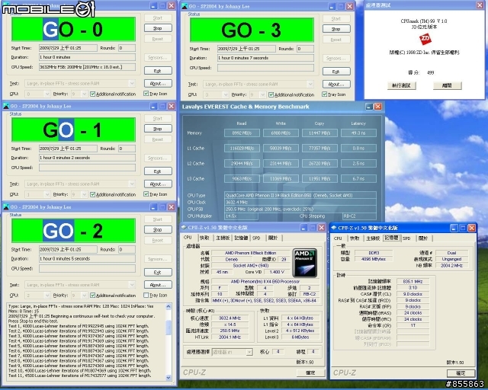The image size is (488, 390).
Task: Open About tab in right CPU-Z window
Action: click(x=423, y=238)
